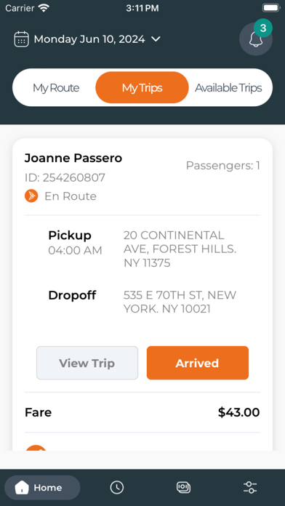This screenshot has width=285, height=506.
Task: Open the notifications bell icon
Action: coord(256,39)
